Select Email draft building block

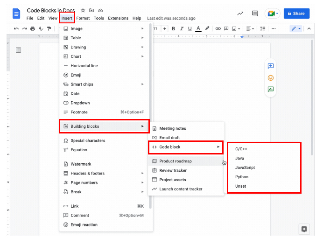coord(186,138)
